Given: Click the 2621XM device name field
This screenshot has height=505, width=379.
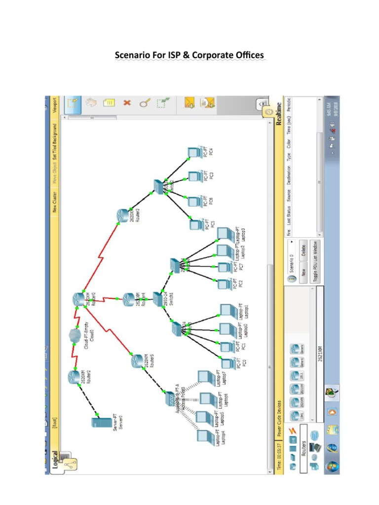Looking at the screenshot, I should (x=320, y=354).
